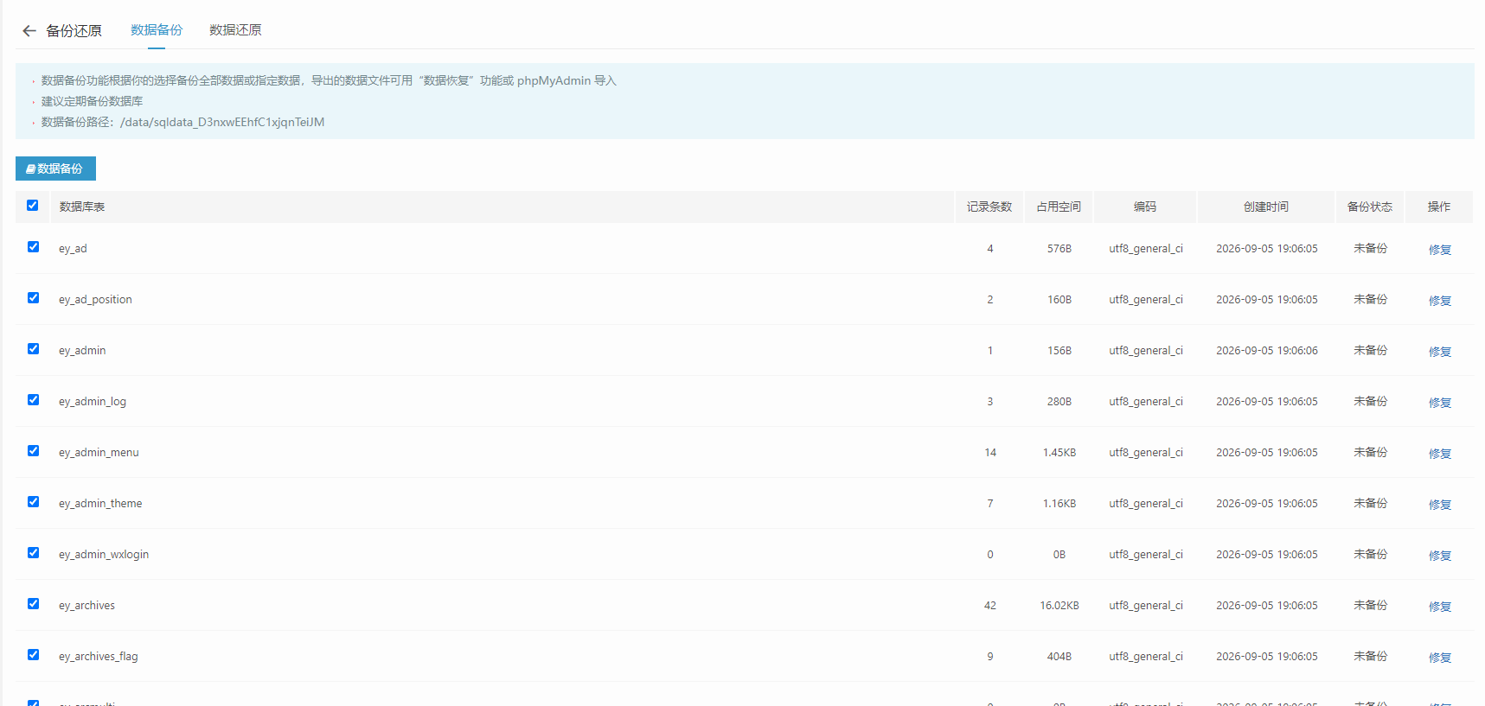Toggle the ey_admin_wxlogin checkbox
The image size is (1485, 706).
click(33, 553)
